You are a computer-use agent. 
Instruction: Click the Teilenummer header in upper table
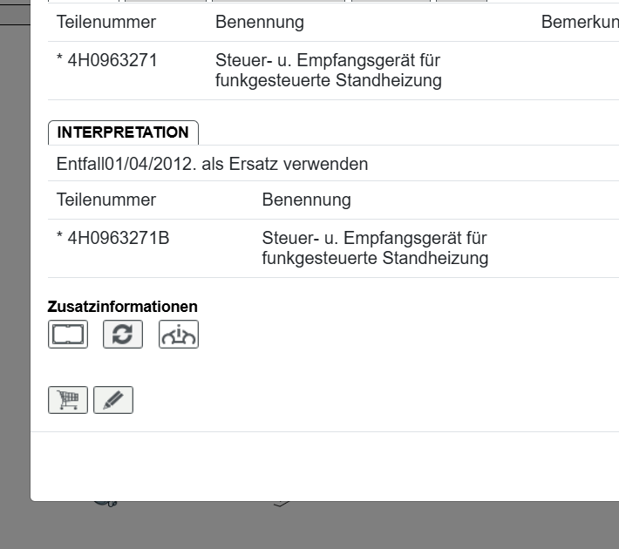[x=106, y=22]
